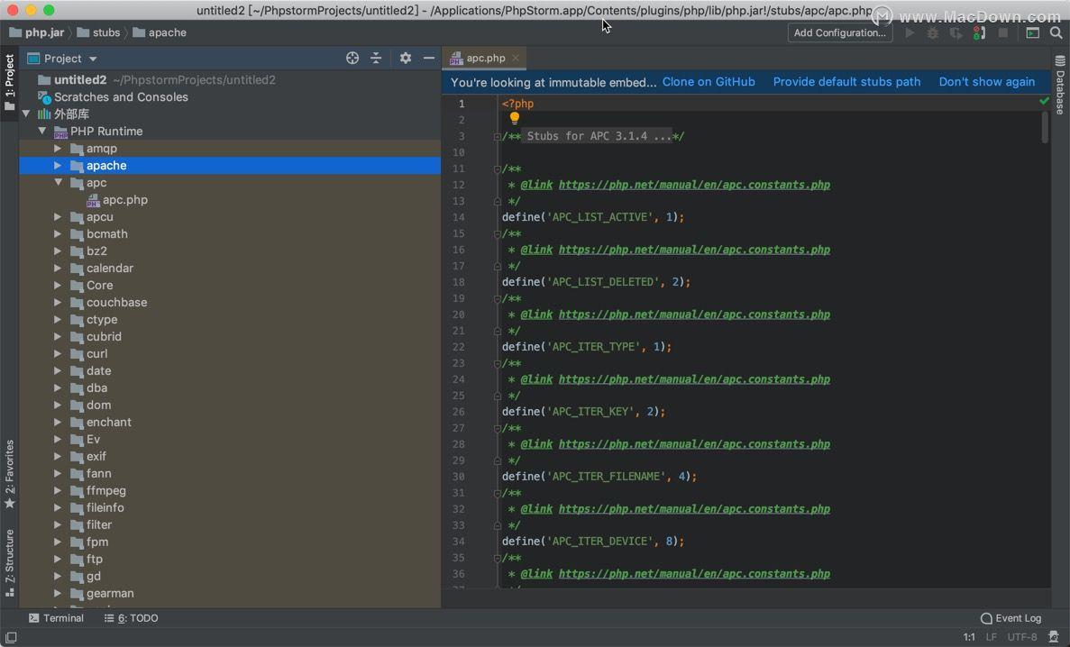Viewport: 1070px width, 647px height.
Task: Collapse the 外部库 node
Action: 26,114
